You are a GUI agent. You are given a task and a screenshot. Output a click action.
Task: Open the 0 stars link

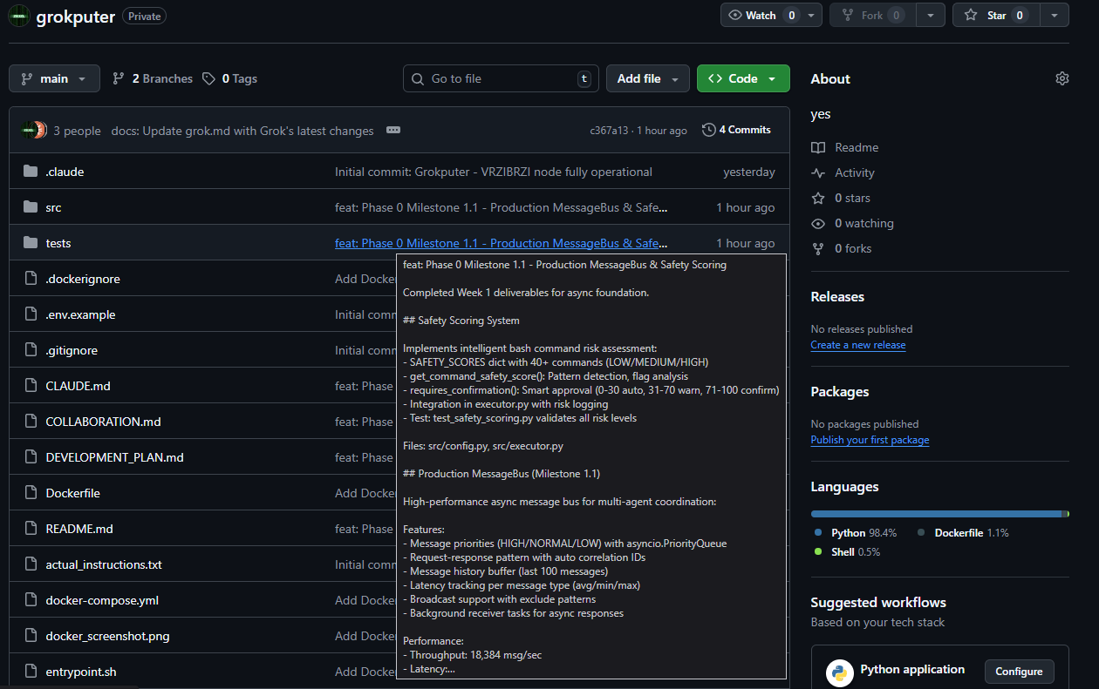[841, 198]
